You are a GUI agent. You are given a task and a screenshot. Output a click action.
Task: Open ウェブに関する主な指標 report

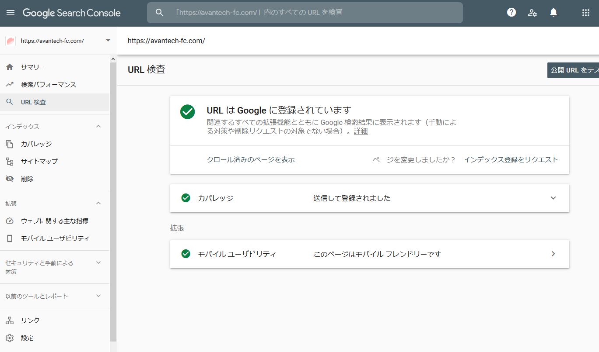click(x=55, y=221)
